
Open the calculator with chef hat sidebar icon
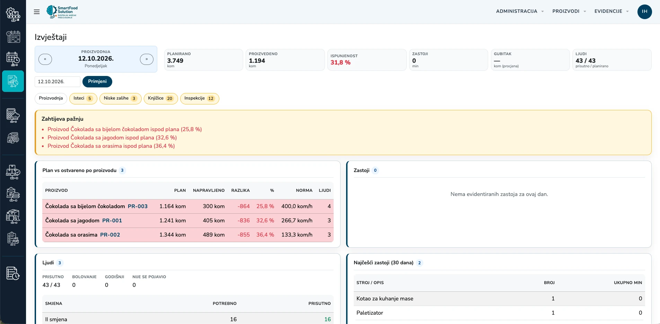13,116
